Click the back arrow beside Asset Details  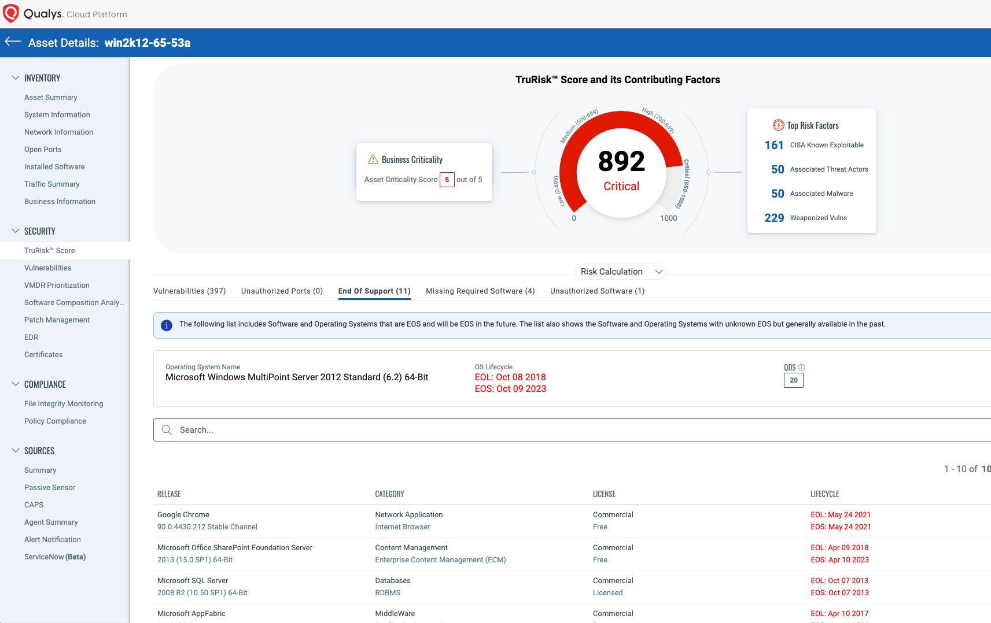(13, 42)
